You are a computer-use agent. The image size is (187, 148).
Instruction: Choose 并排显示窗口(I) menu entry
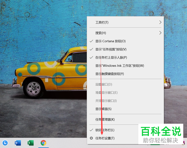[x=125, y=101]
